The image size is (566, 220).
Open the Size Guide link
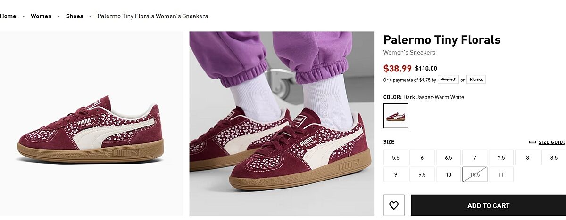551,142
